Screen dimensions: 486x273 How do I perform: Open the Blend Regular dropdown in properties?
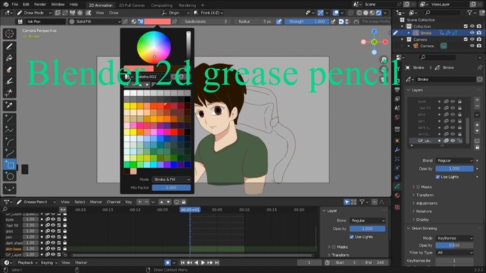[x=454, y=160]
